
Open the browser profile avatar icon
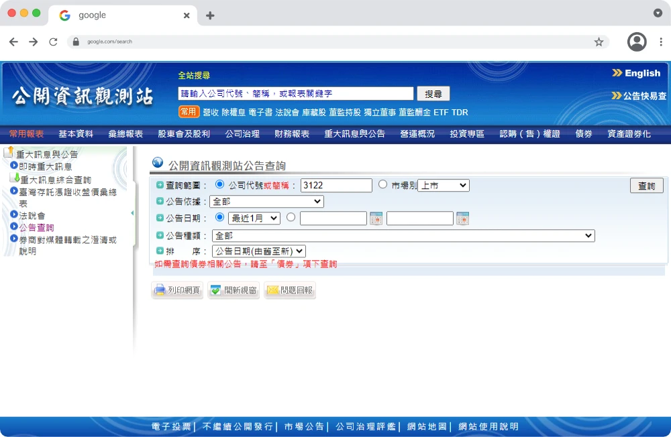[636, 42]
